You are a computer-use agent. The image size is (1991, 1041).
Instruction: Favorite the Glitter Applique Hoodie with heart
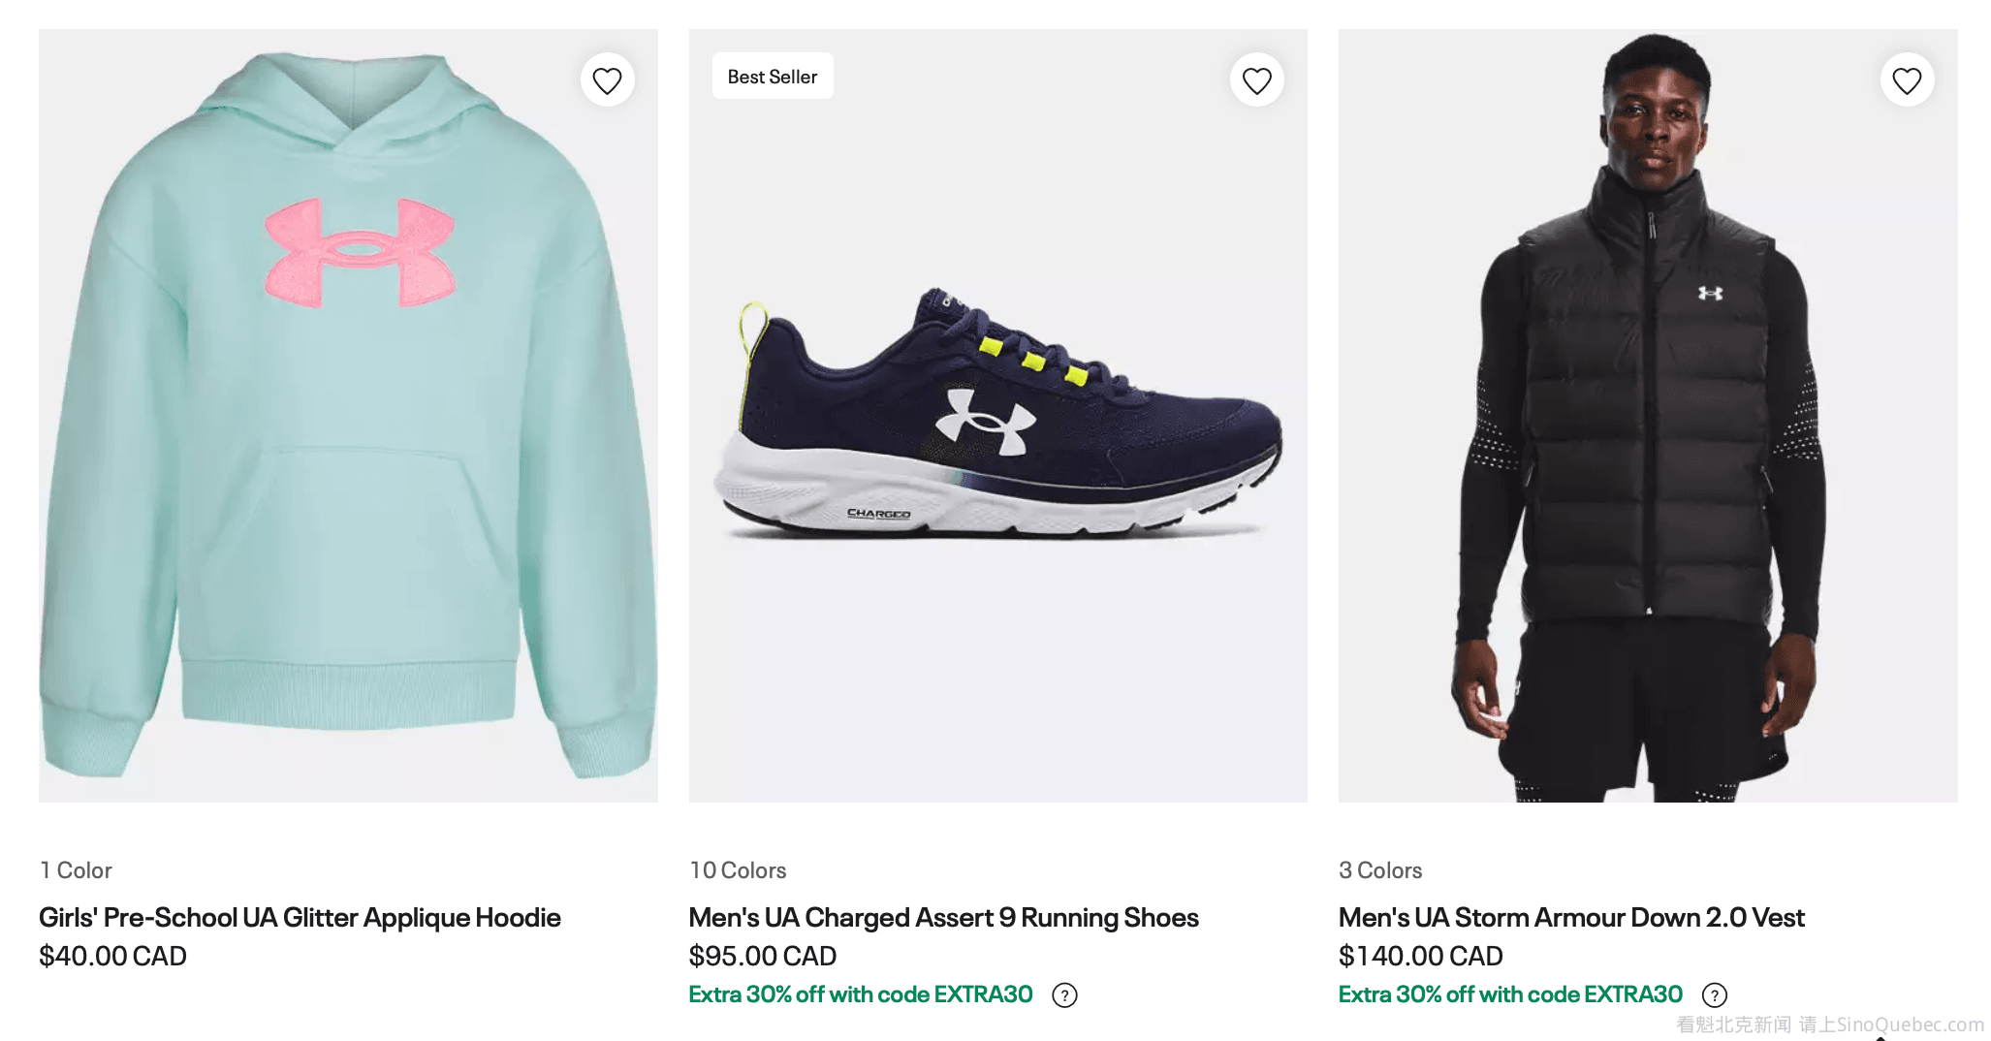(x=607, y=80)
